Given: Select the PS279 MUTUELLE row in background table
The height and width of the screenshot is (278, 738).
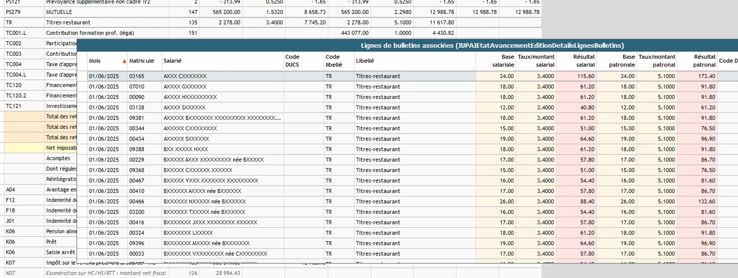Looking at the screenshot, I should 272,11.
